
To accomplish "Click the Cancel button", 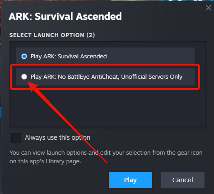I will click(x=183, y=180).
